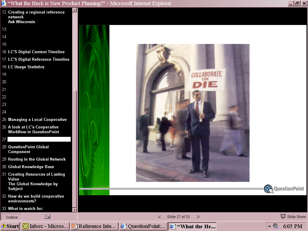
Task: Advance to next slide arrow
Action: point(198,217)
